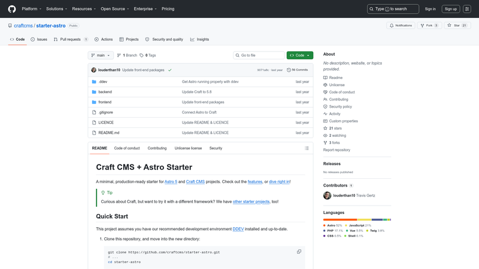Star the repository
Image resolution: width=479 pixels, height=269 pixels.
pos(457,26)
